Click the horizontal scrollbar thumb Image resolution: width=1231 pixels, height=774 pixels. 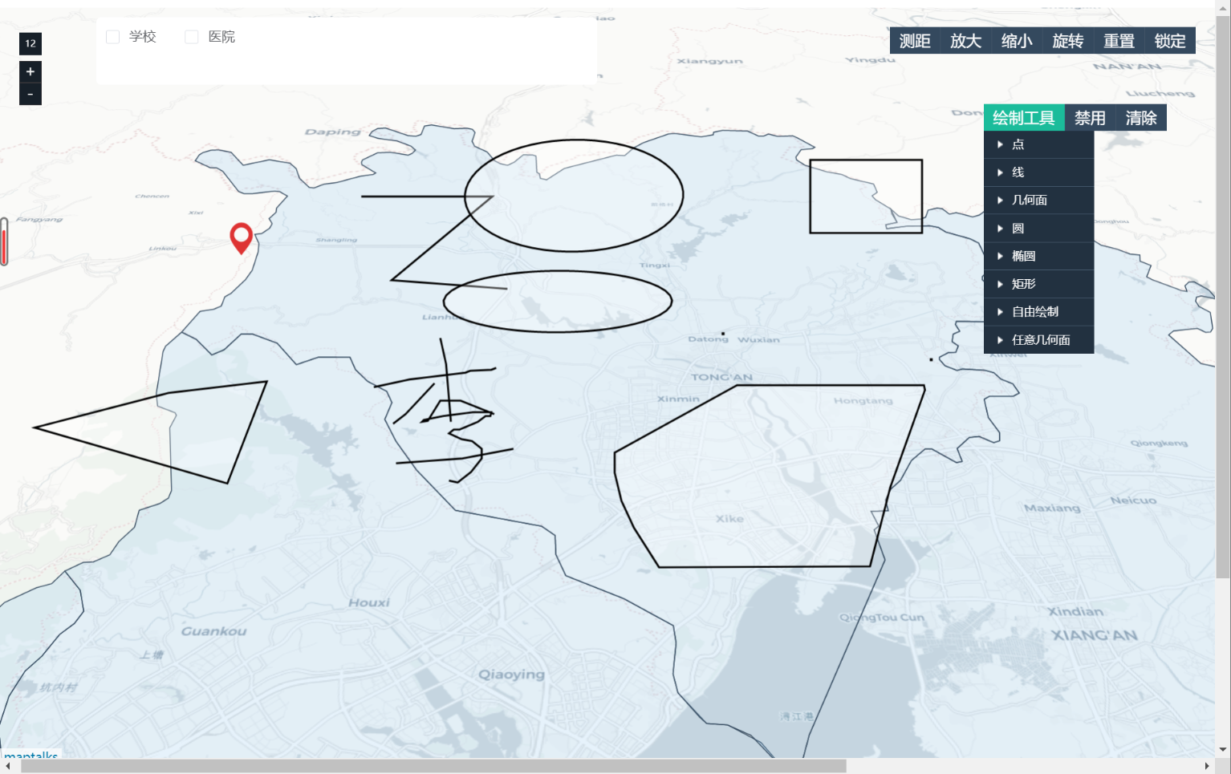click(x=433, y=766)
